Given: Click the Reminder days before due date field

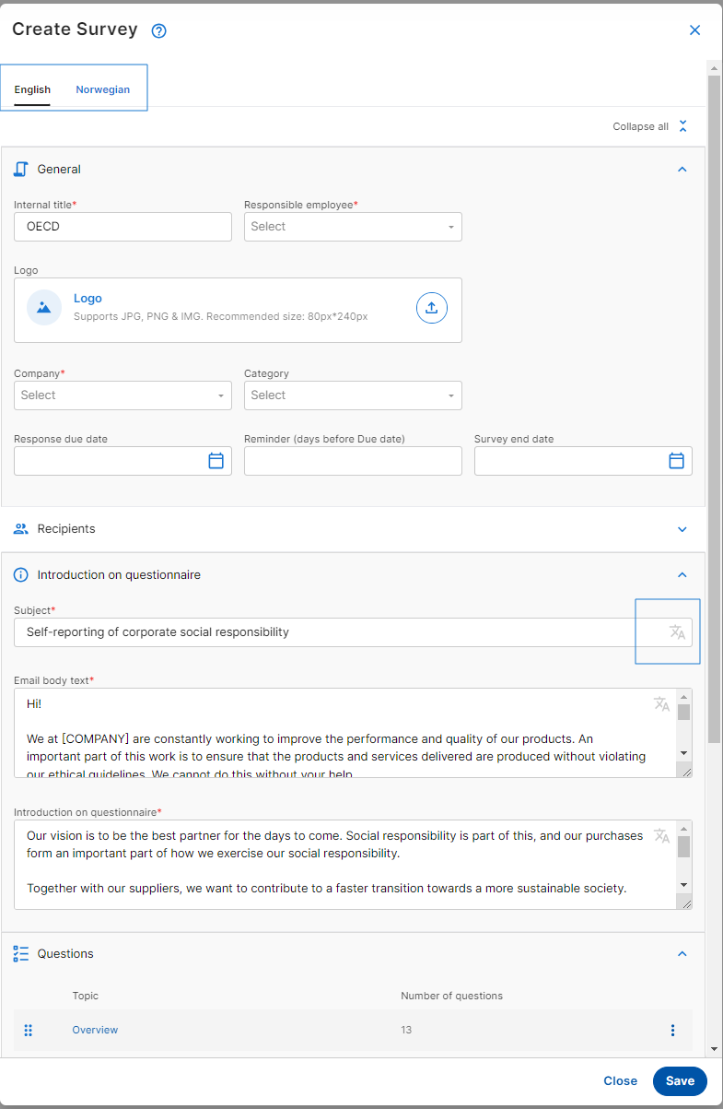Looking at the screenshot, I should click(353, 461).
